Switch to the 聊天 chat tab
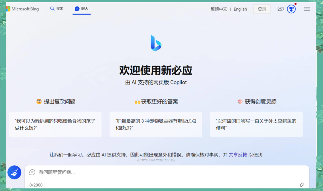The image size is (323, 191). pyautogui.click(x=82, y=9)
